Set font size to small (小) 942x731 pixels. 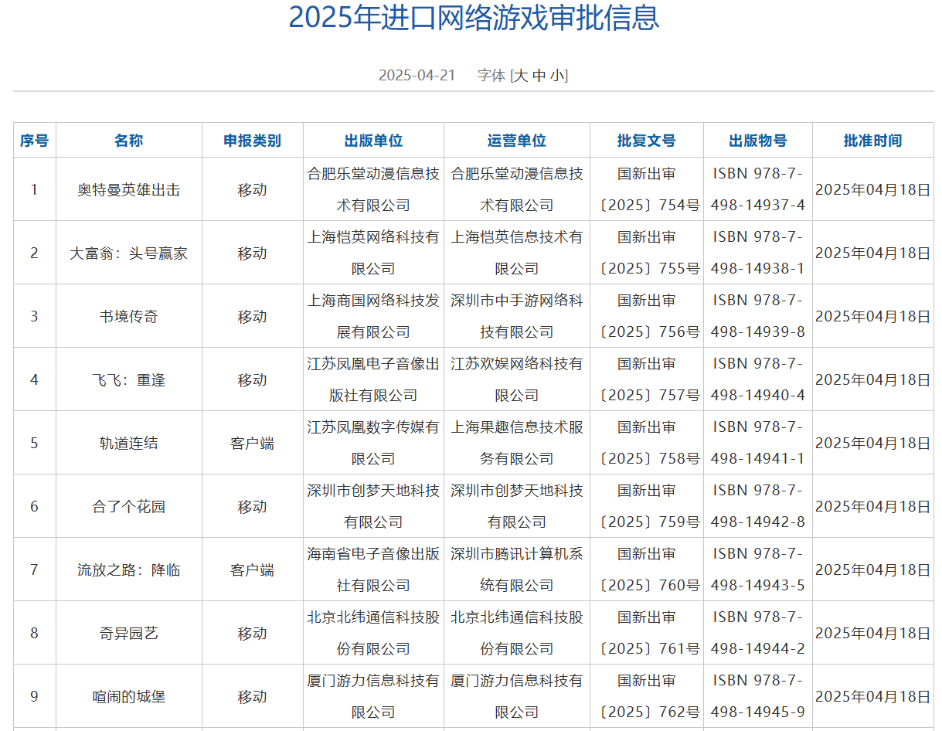click(558, 75)
